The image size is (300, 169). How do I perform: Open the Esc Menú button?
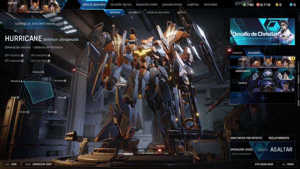(x=288, y=164)
